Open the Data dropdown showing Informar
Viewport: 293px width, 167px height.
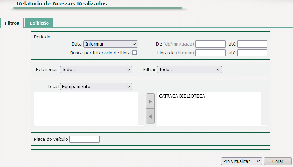pyautogui.click(x=111, y=44)
